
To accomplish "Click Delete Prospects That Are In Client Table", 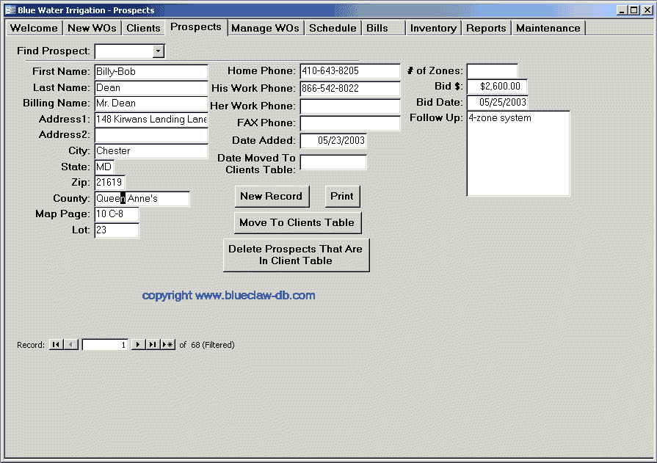I will (296, 255).
